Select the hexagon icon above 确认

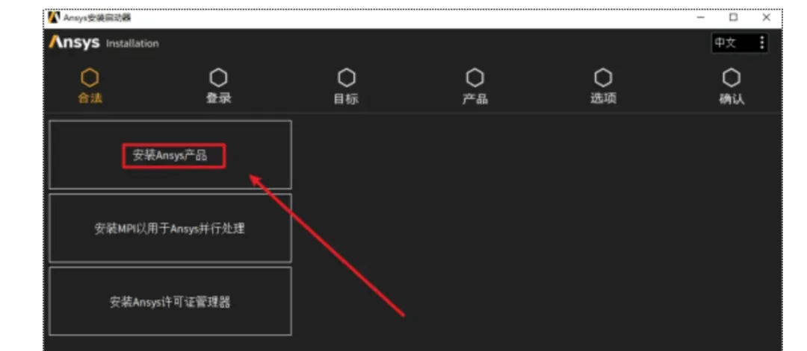click(x=732, y=78)
